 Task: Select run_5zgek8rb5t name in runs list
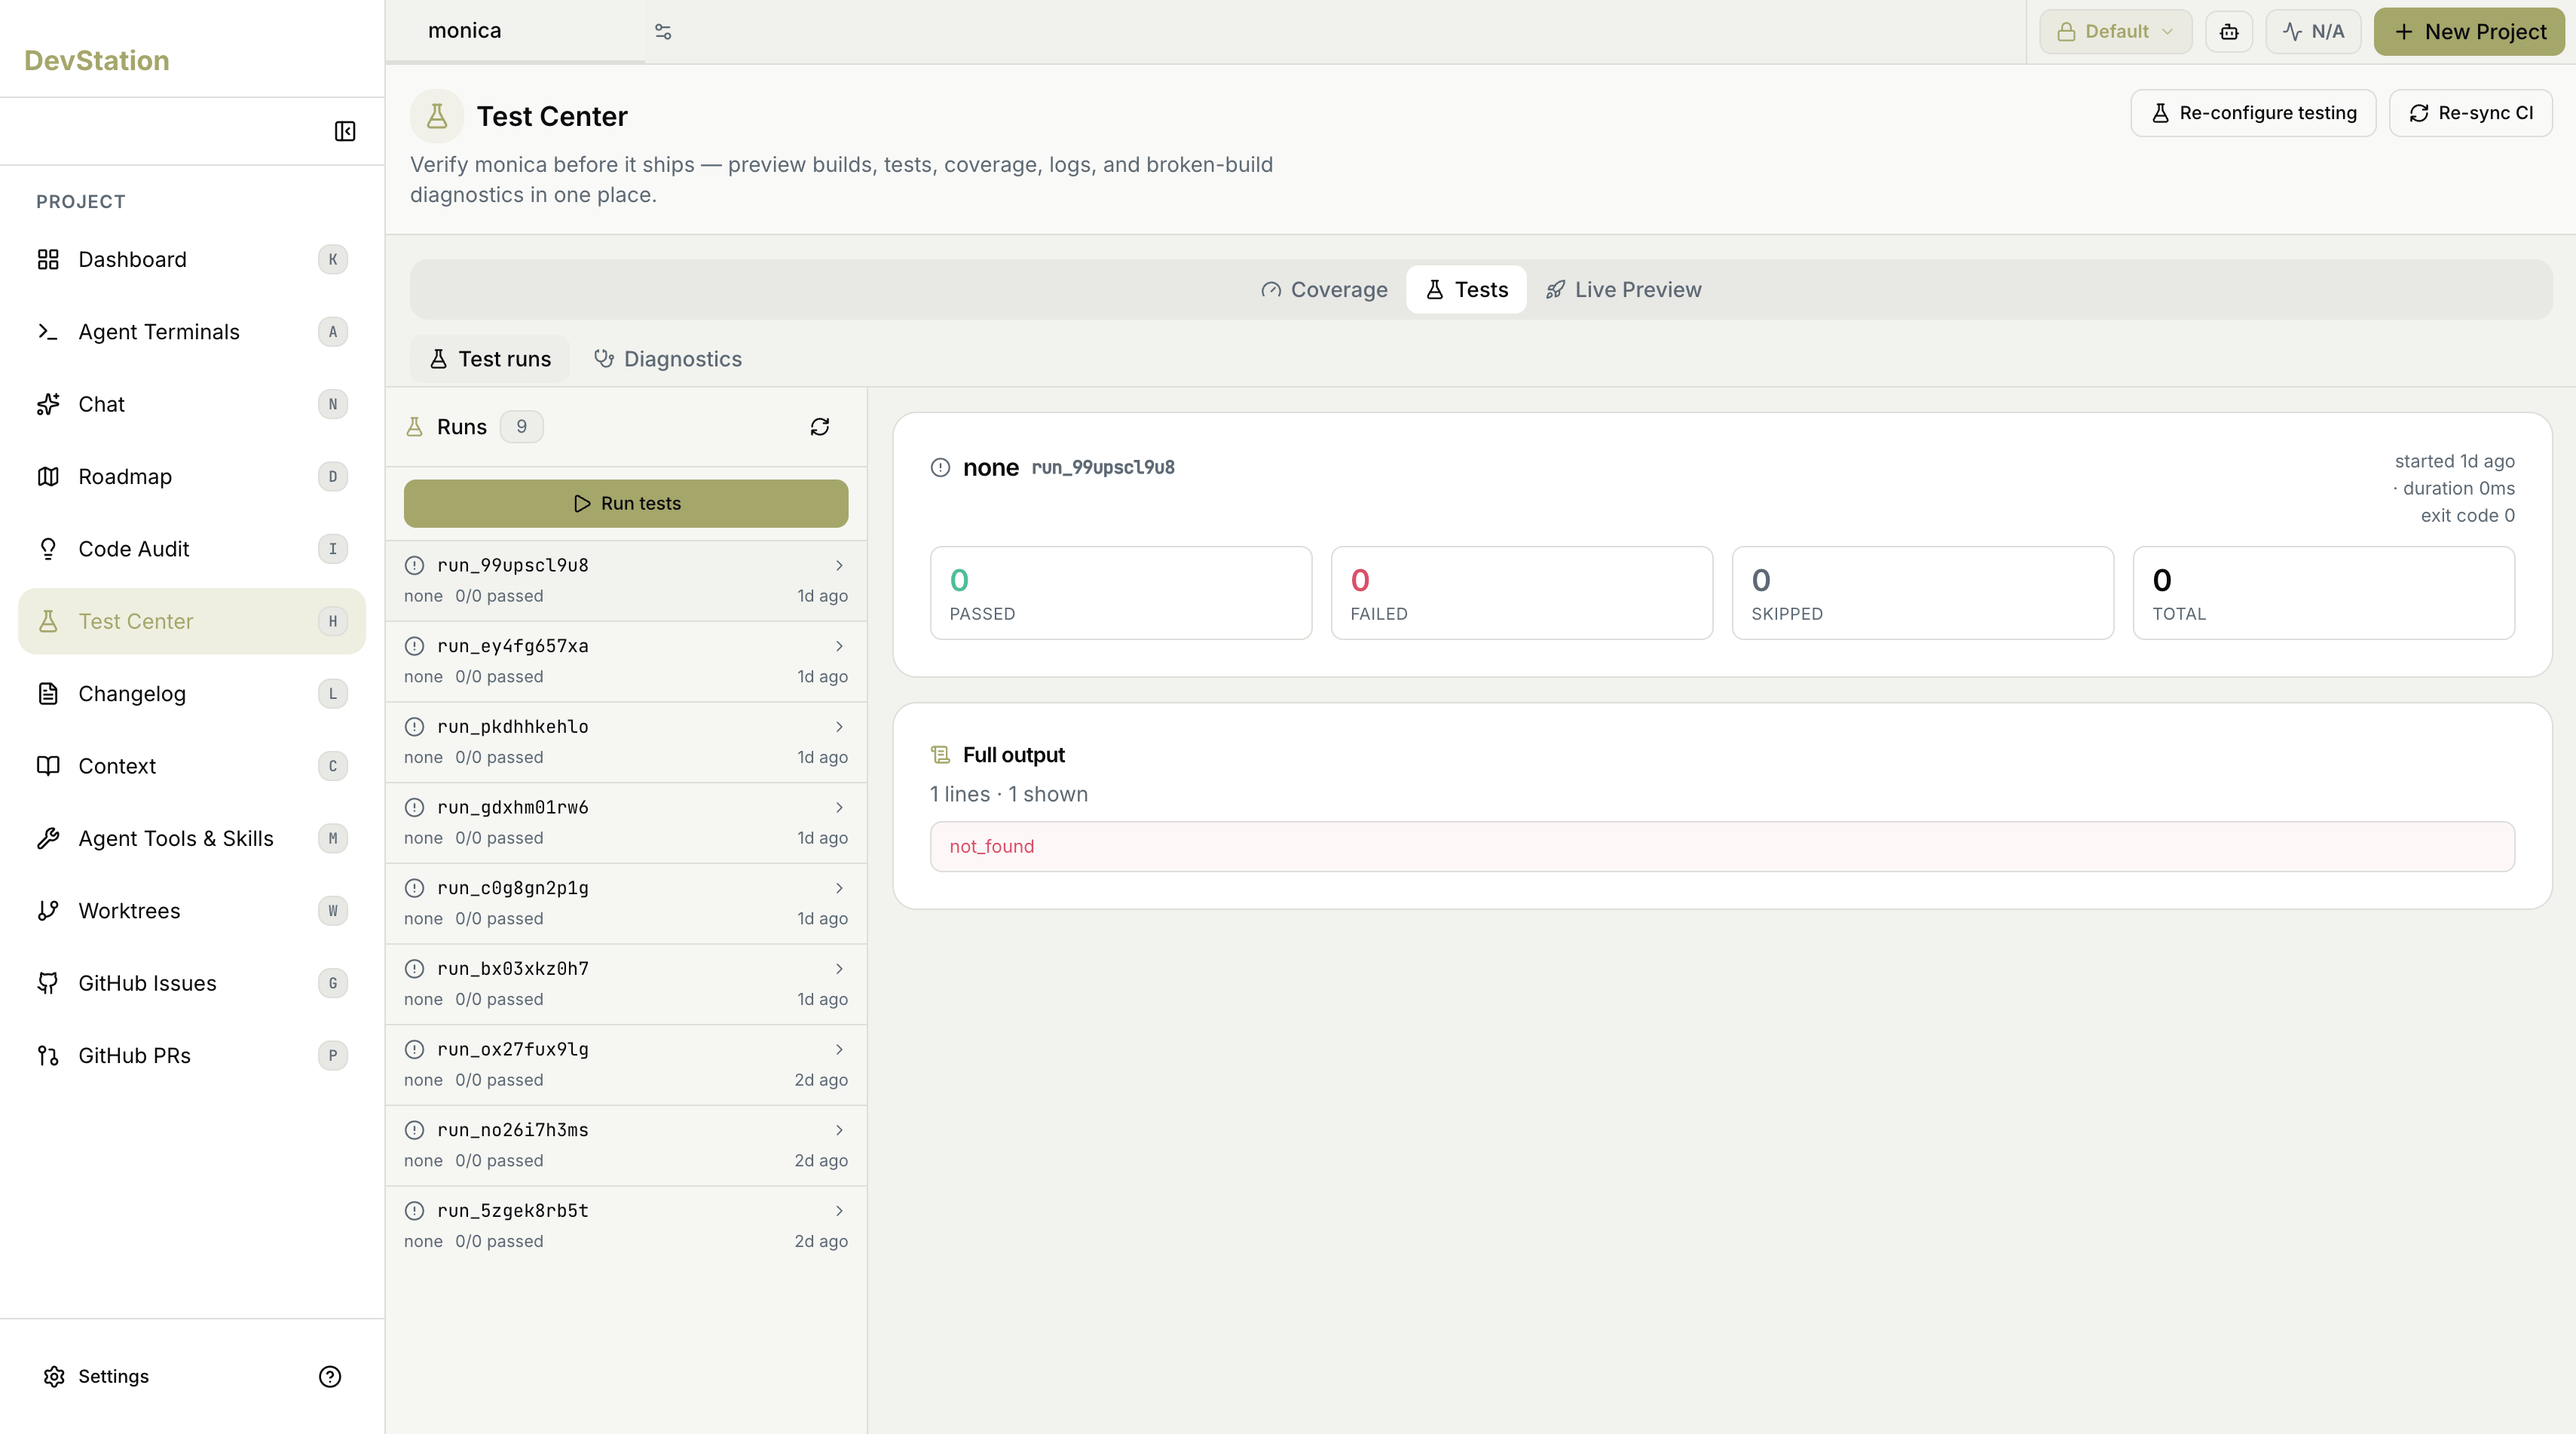point(513,1211)
